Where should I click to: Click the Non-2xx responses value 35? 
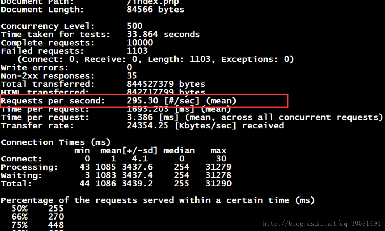tap(132, 76)
